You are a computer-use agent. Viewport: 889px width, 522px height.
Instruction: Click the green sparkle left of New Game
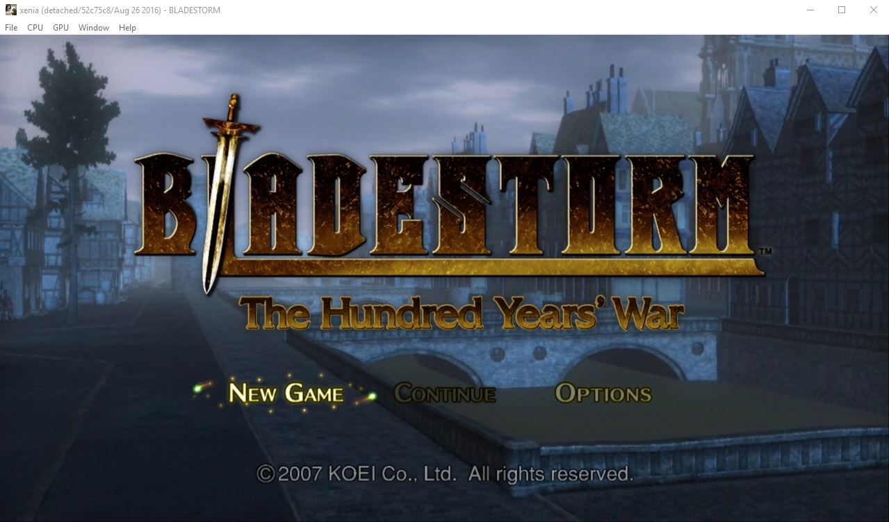coord(202,388)
